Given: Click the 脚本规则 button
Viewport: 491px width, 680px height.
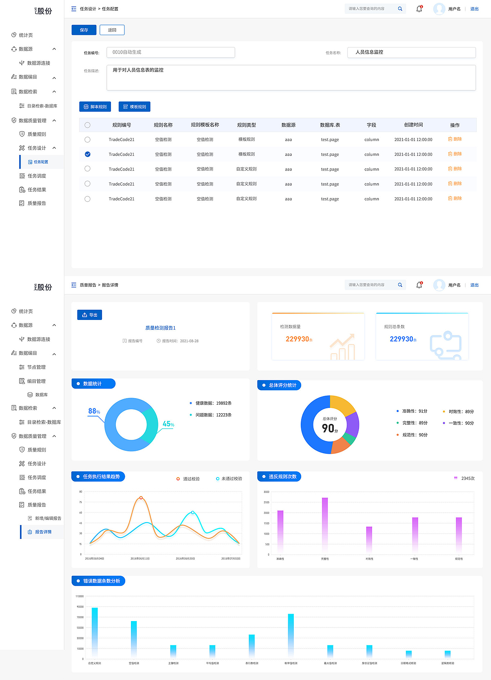Looking at the screenshot, I should [x=95, y=107].
